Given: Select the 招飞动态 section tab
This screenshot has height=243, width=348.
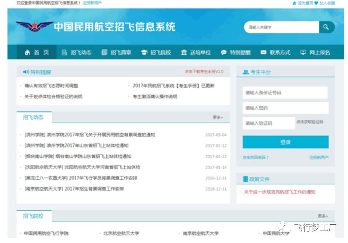Looking at the screenshot, I should click(34, 117).
